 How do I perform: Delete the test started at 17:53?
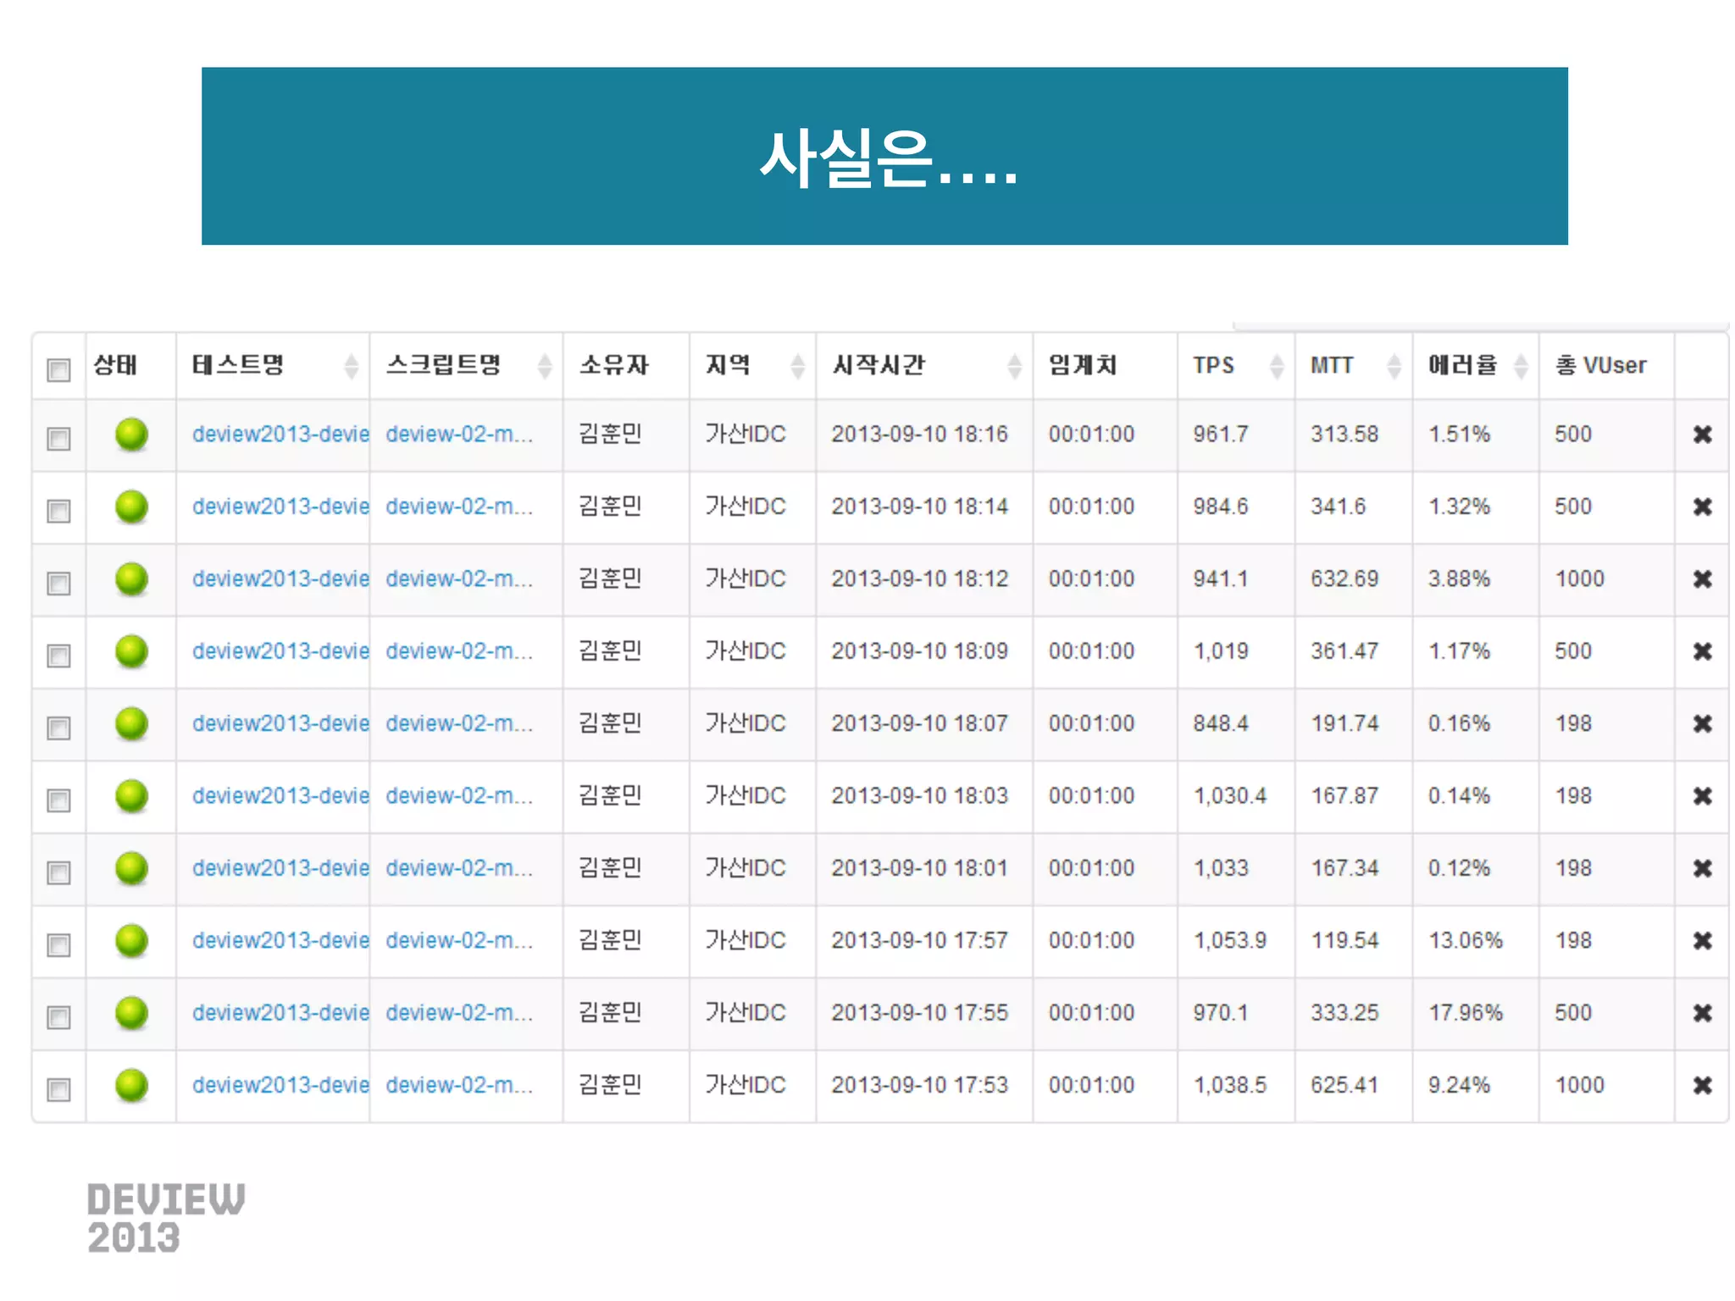(1702, 1085)
